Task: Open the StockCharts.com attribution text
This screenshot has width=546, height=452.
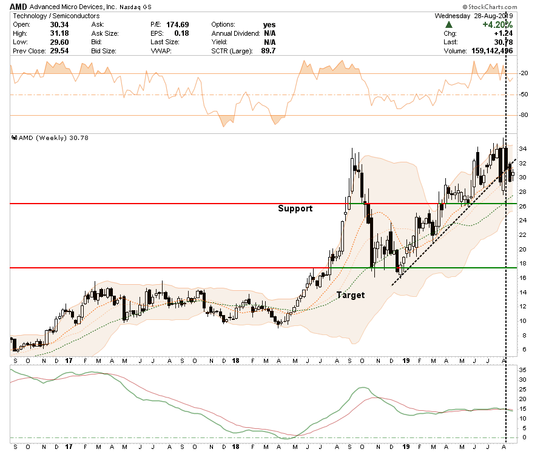Action: point(490,7)
